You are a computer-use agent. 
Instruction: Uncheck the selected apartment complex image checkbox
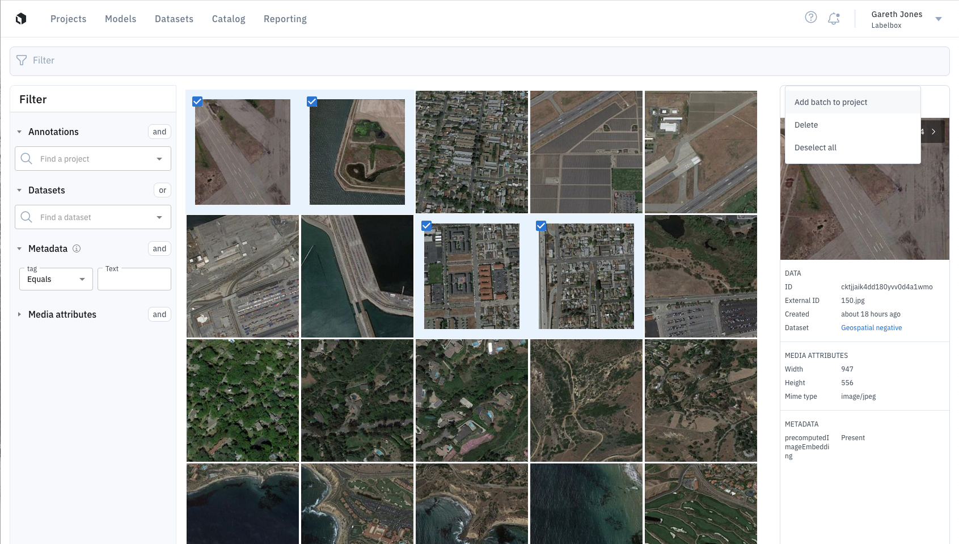[426, 226]
